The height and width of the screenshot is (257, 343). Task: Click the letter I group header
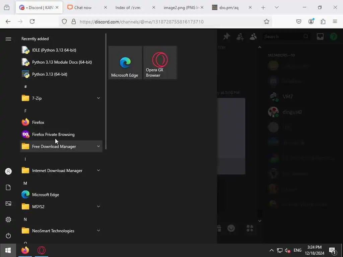click(25, 159)
